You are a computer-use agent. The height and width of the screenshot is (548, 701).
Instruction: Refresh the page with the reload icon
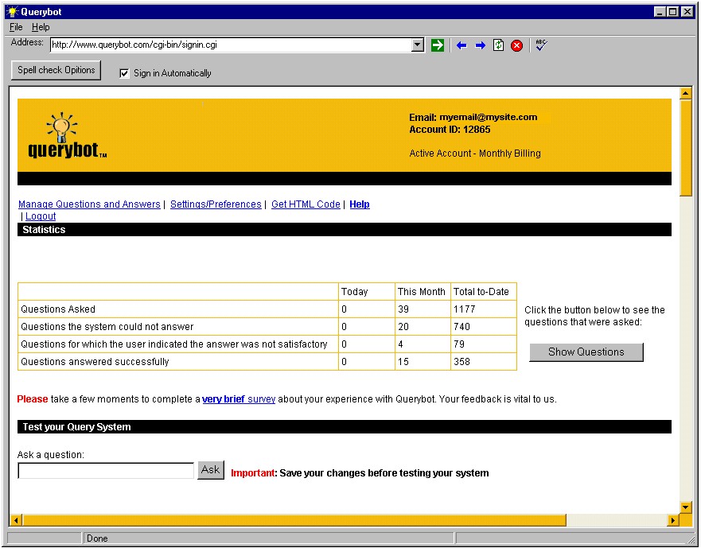[498, 45]
